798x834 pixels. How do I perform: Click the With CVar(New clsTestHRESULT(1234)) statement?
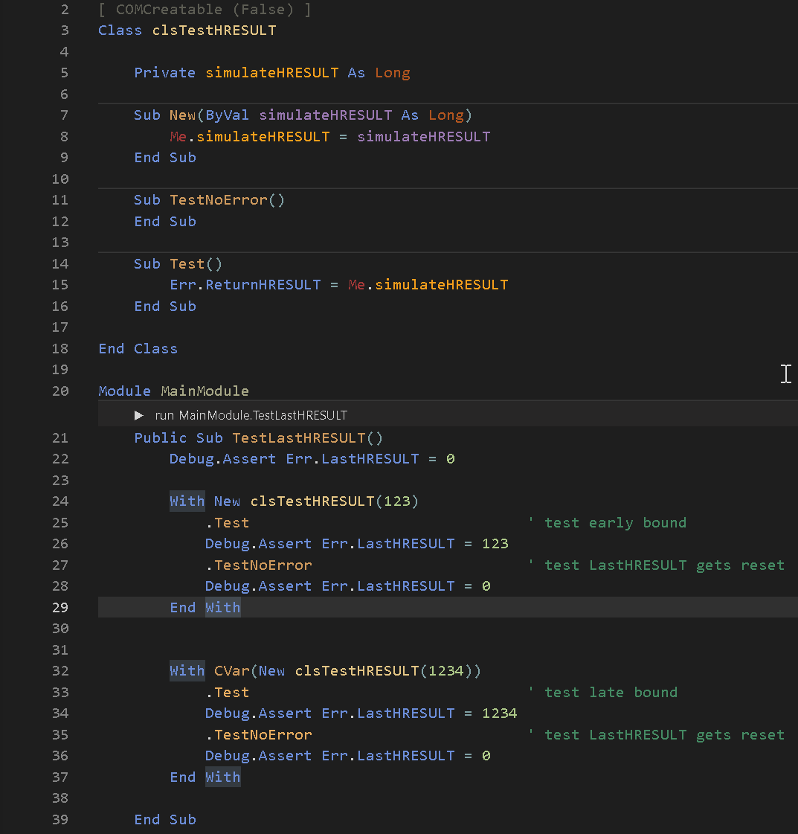324,670
